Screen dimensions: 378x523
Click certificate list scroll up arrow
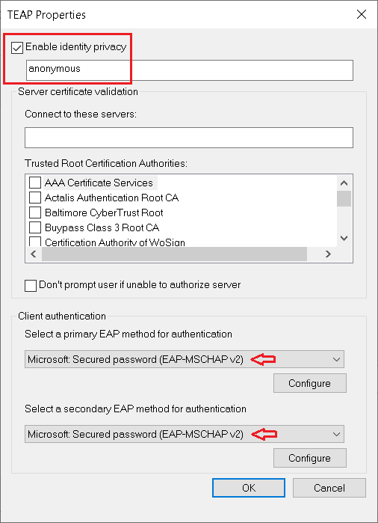[344, 183]
